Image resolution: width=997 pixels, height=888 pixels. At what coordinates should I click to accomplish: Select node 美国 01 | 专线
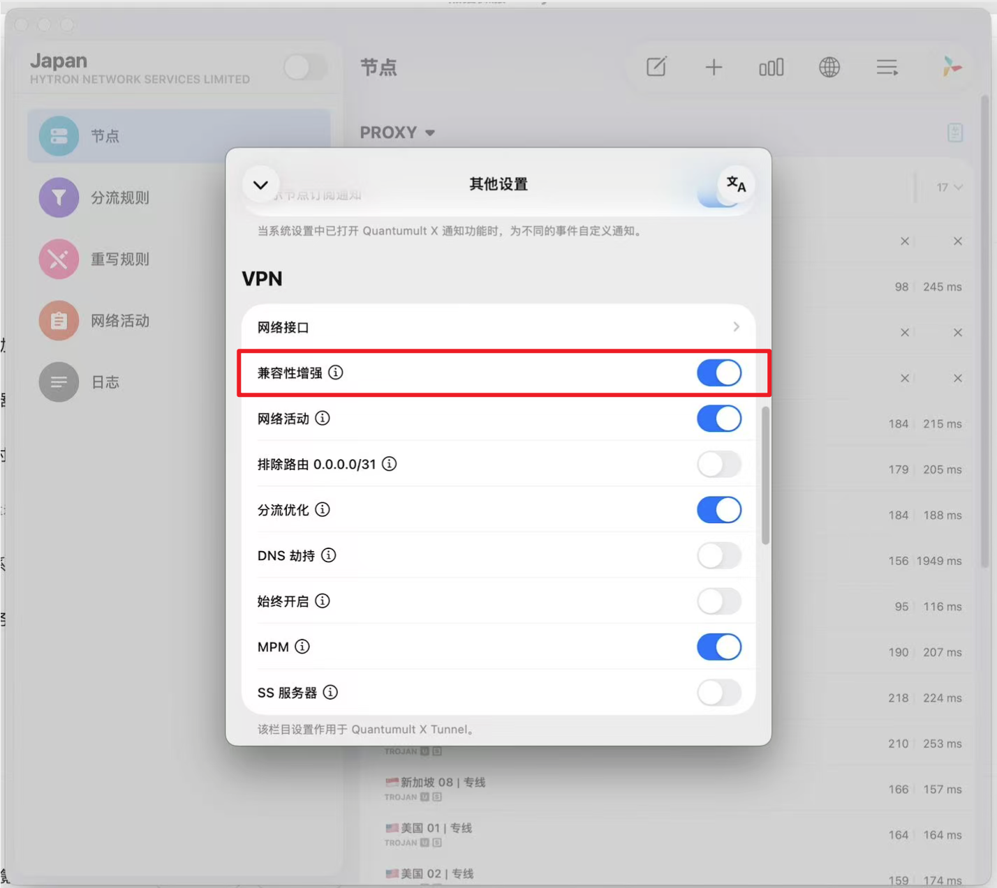point(666,835)
